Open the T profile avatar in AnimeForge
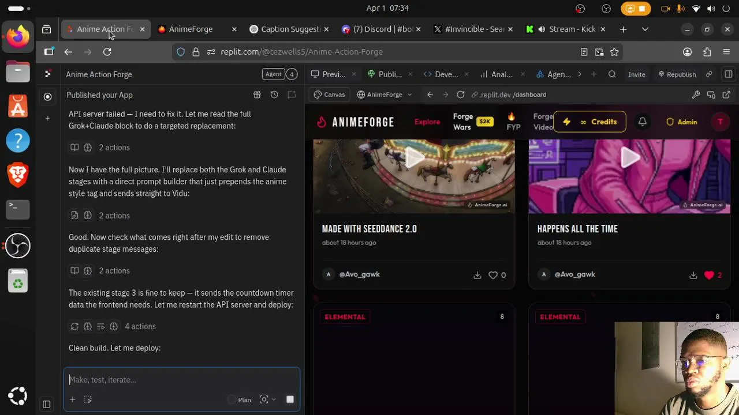Screen dimensions: 739x415 tap(720, 122)
